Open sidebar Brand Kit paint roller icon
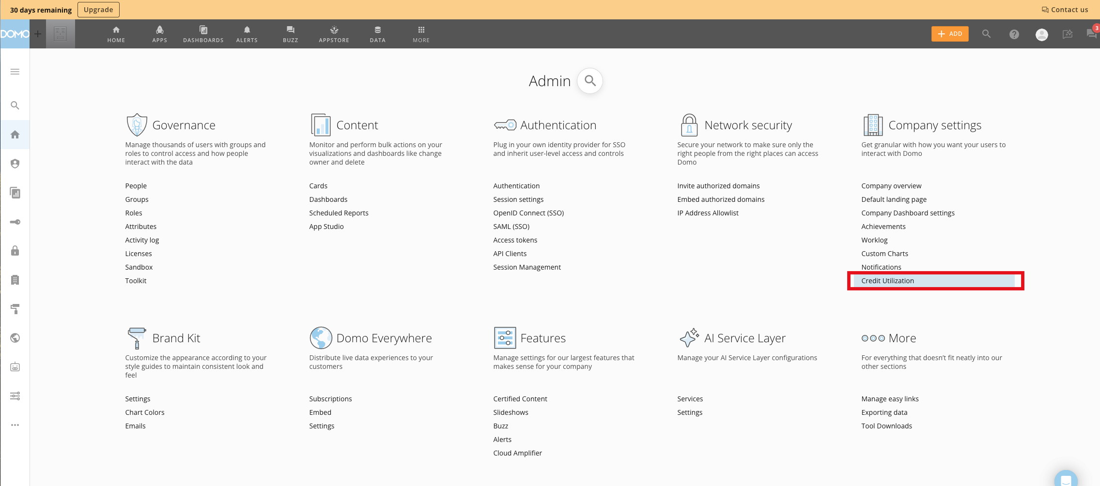1100x486 pixels. click(15, 309)
